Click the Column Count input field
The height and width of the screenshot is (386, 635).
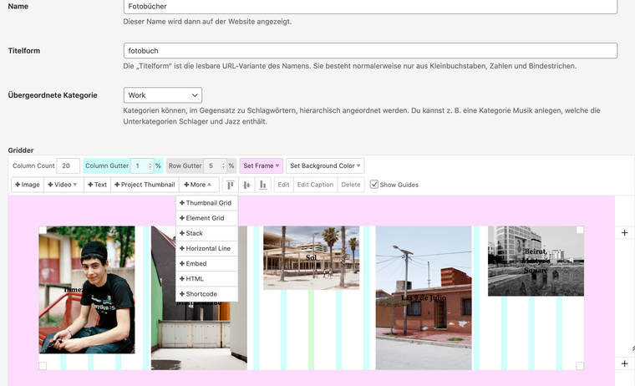pos(68,165)
